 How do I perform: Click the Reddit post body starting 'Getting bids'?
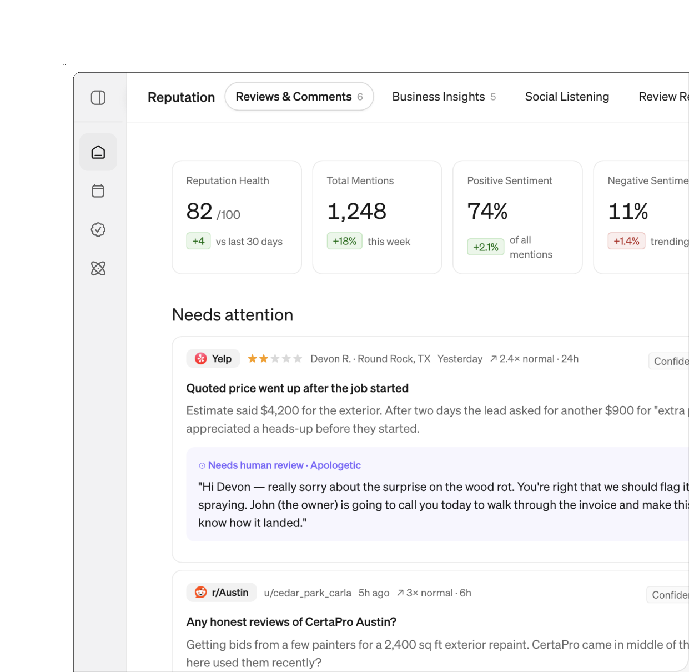tap(437, 654)
